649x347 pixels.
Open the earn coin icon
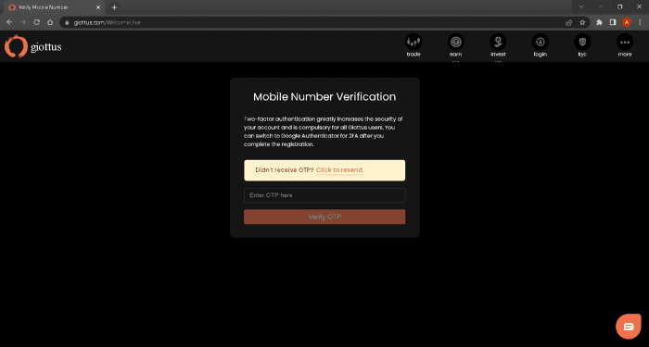pos(456,42)
